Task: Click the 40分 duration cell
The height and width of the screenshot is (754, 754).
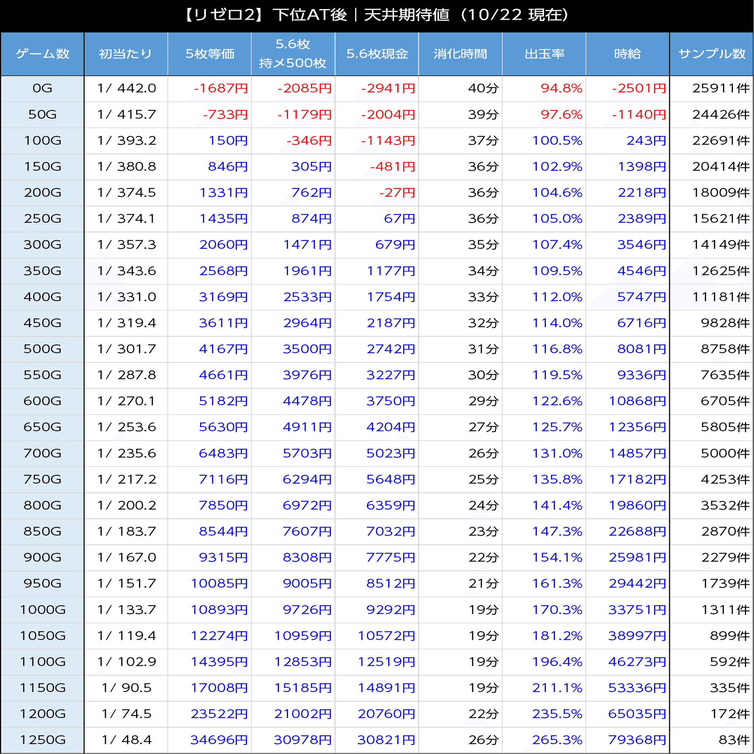Action: pos(483,88)
